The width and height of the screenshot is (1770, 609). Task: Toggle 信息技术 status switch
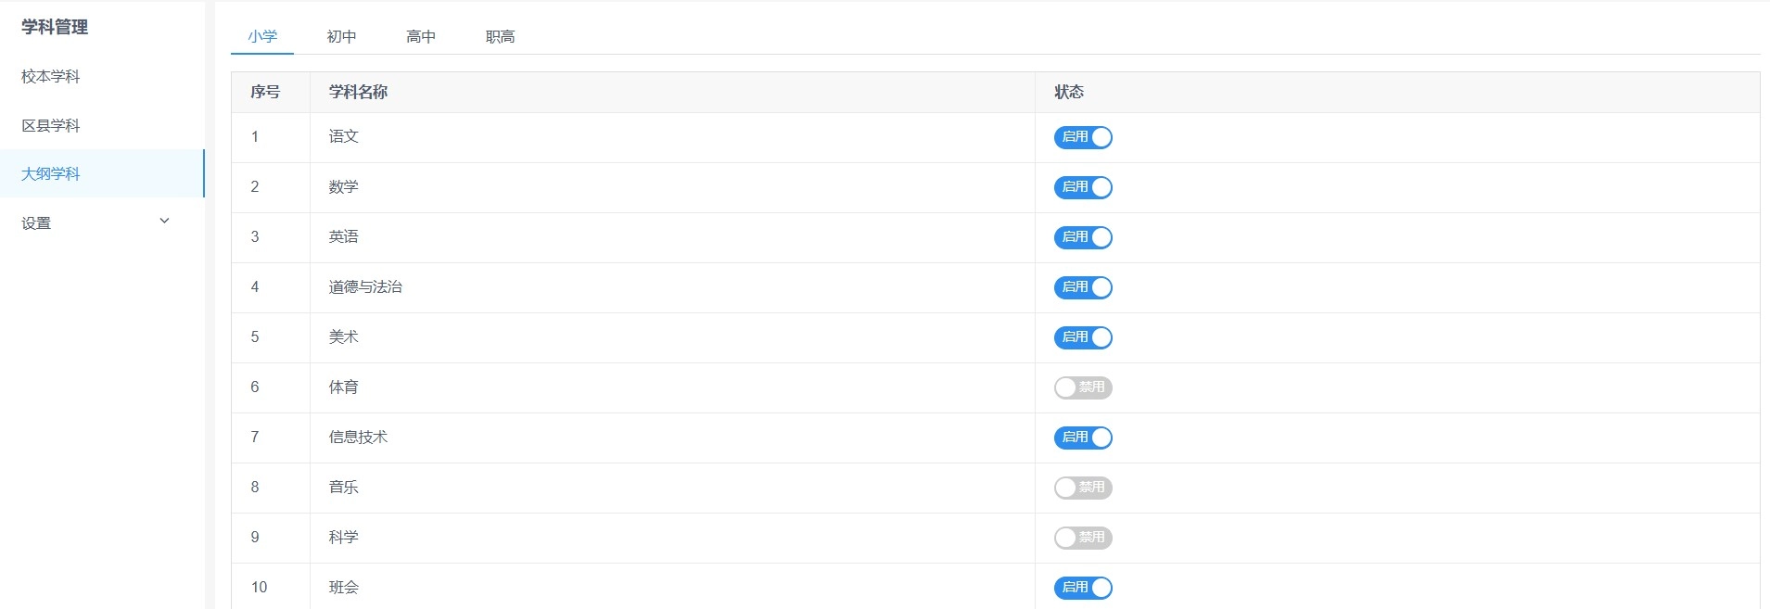pos(1082,438)
